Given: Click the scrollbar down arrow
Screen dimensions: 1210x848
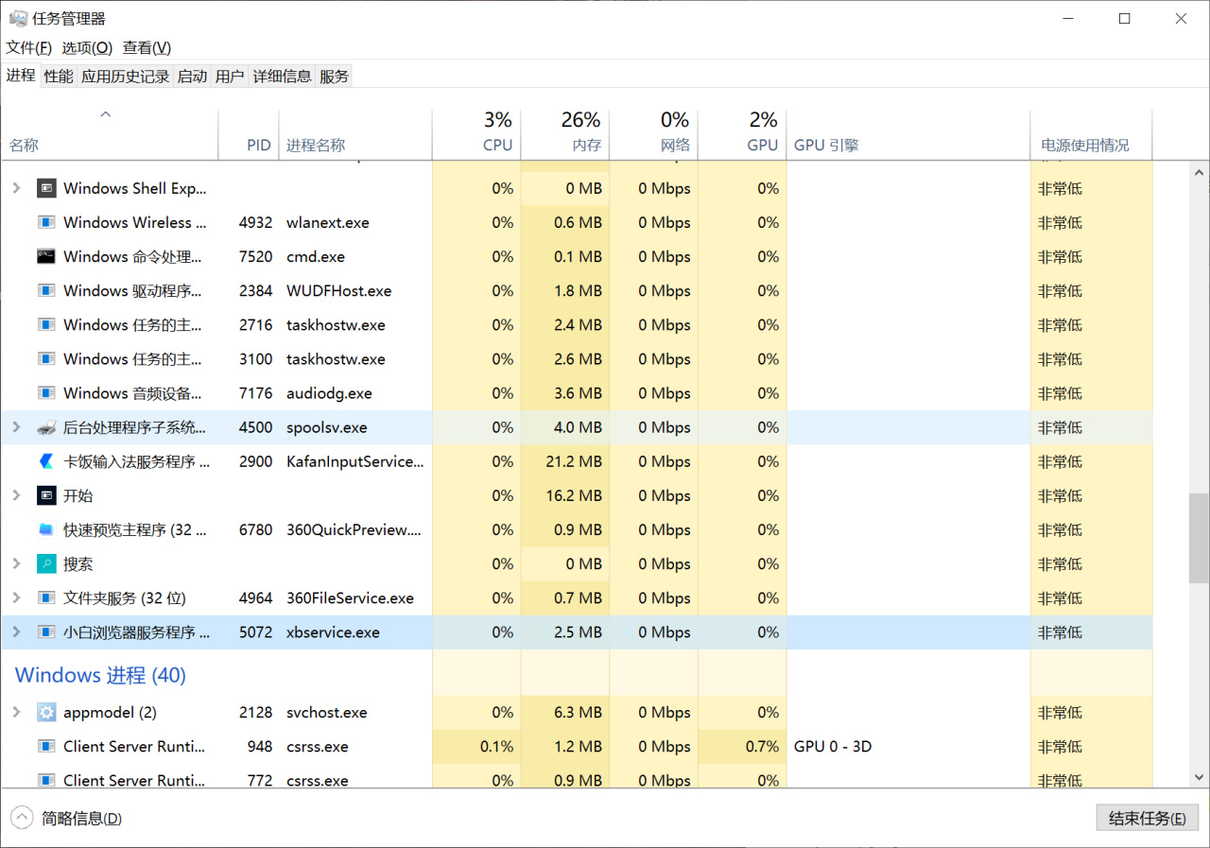Looking at the screenshot, I should click(1198, 777).
